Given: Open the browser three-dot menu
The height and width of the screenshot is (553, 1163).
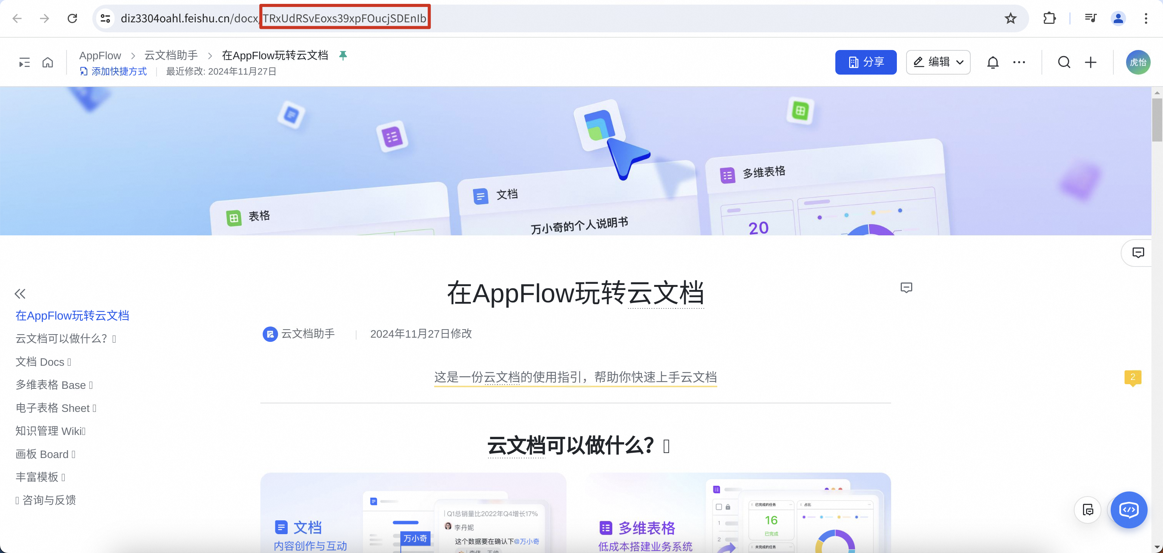Looking at the screenshot, I should tap(1146, 18).
